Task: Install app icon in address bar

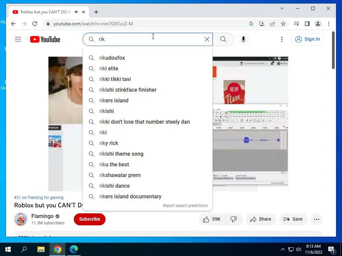Action: coord(262,24)
